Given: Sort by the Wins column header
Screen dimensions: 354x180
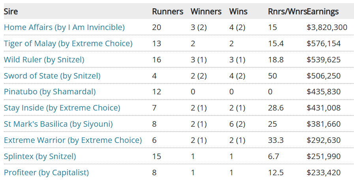Looking at the screenshot, I should pyautogui.click(x=238, y=11).
